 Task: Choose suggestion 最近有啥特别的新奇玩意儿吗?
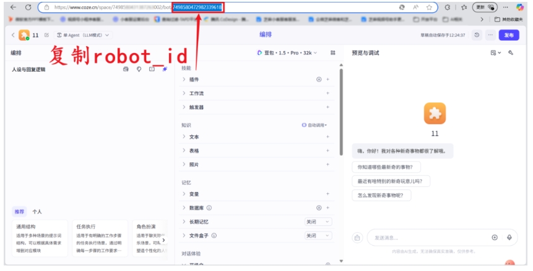point(391,181)
